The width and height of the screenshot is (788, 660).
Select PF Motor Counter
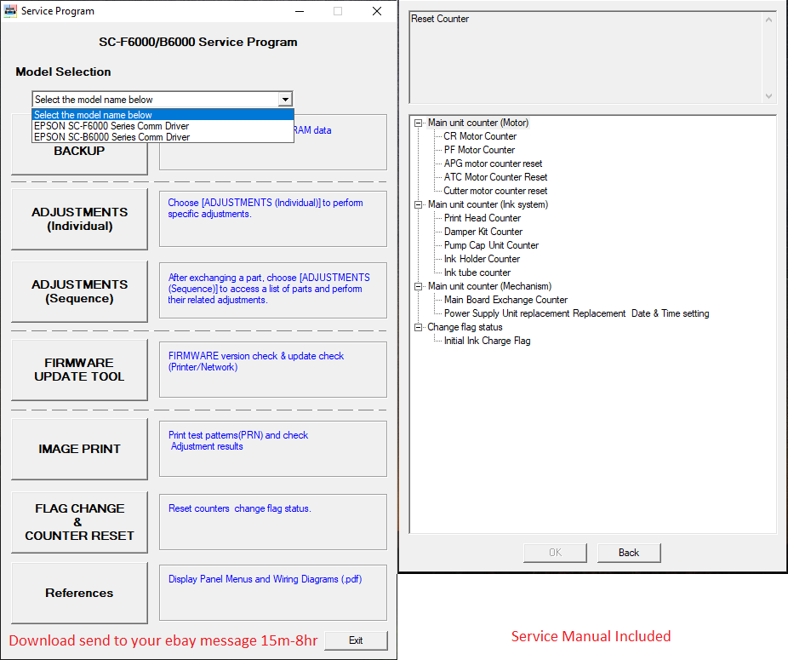[x=479, y=150]
